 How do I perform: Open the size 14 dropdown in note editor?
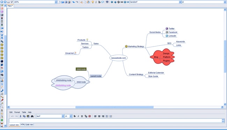(71, 116)
